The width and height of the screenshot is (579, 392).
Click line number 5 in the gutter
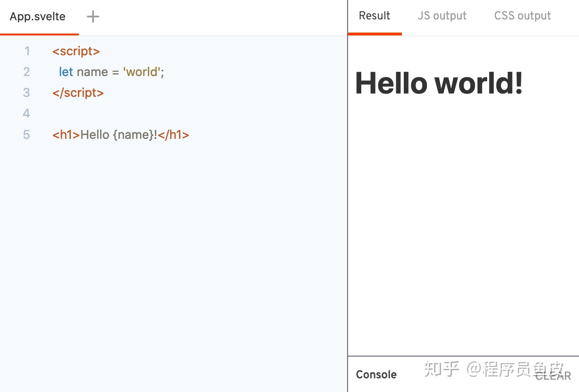tap(26, 135)
